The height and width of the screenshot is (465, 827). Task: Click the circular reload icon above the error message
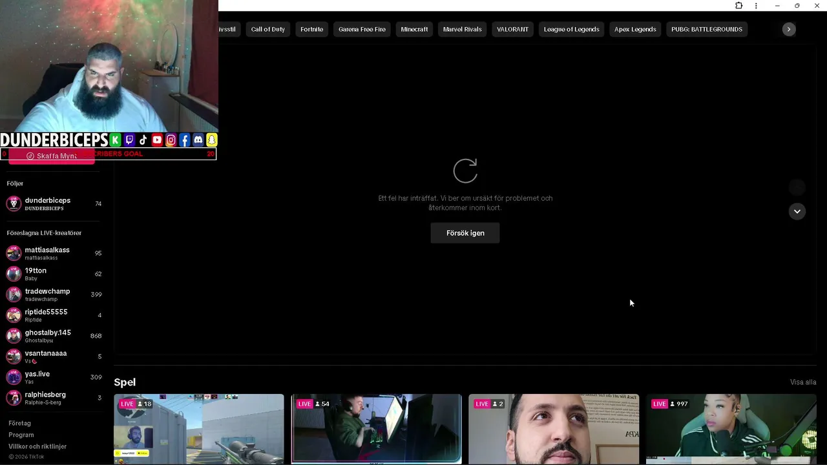pyautogui.click(x=465, y=171)
